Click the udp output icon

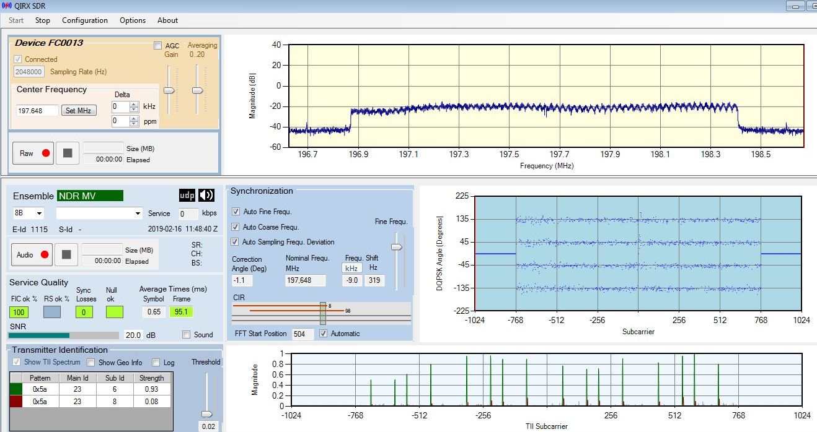tap(187, 196)
